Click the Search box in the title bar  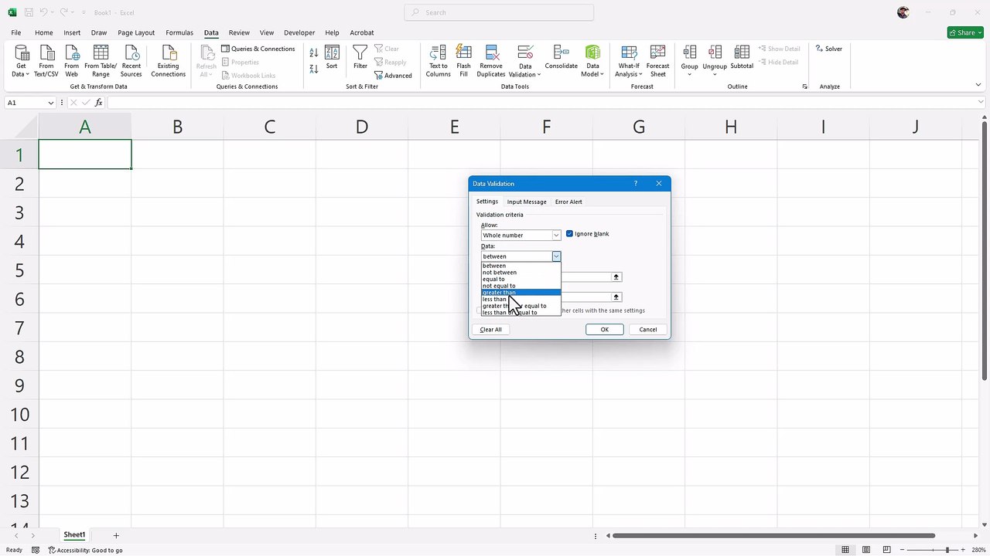[x=499, y=12]
